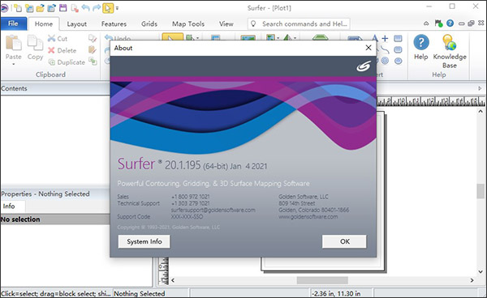Click the 'Properties - Nothing Selected' panel title
The width and height of the screenshot is (487, 298).
click(45, 194)
